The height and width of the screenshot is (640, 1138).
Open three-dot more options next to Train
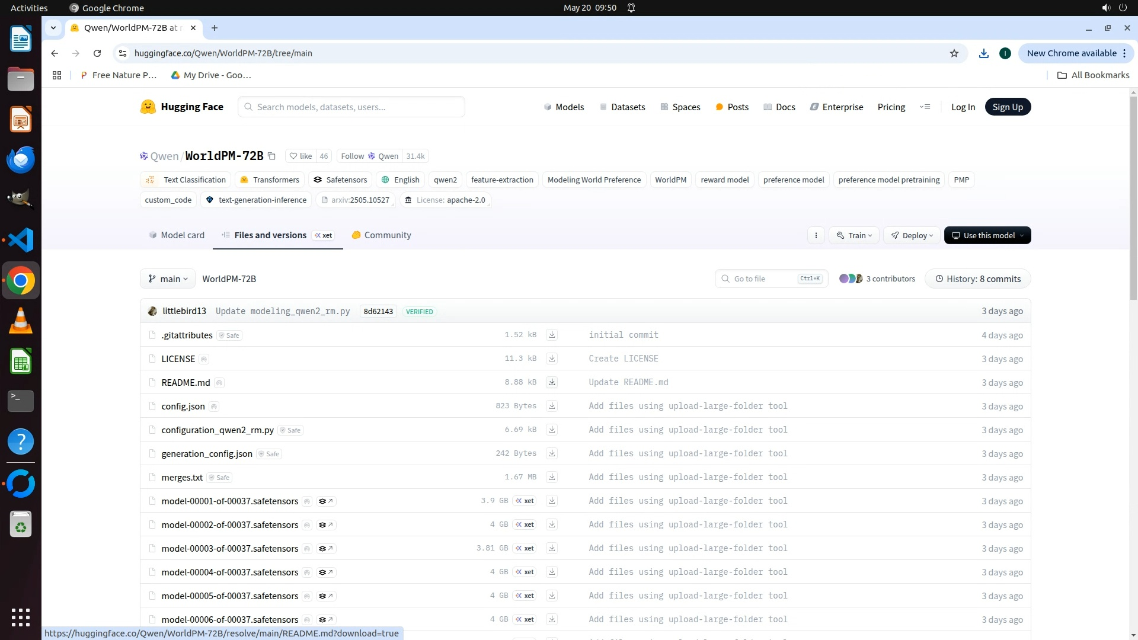pyautogui.click(x=816, y=235)
